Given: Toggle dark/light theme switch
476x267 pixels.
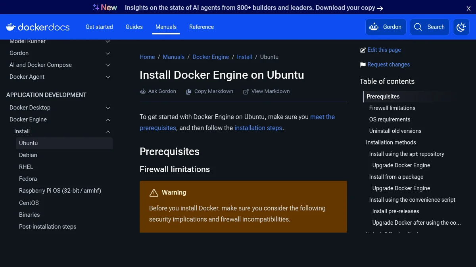Looking at the screenshot, I should point(461,27).
